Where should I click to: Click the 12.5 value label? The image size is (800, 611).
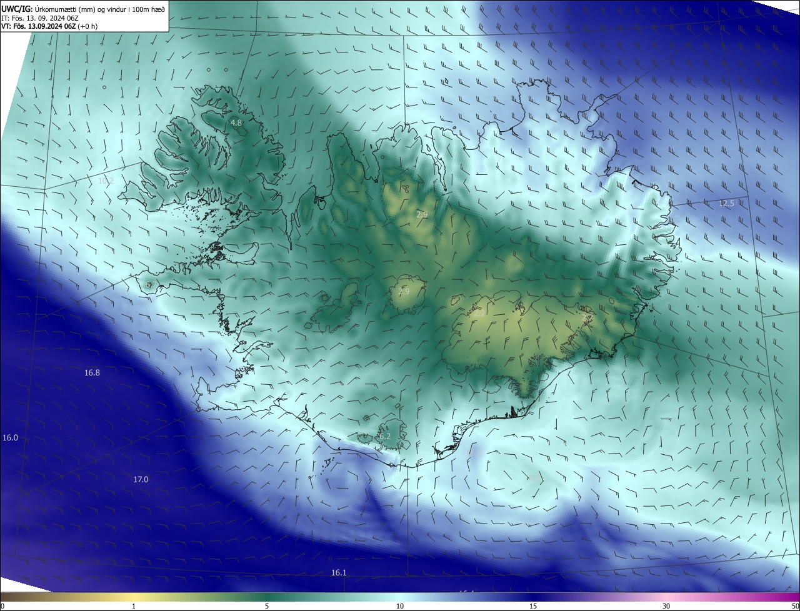click(726, 204)
